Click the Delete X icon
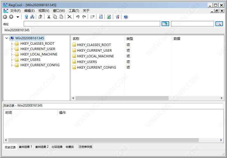 tap(69, 17)
